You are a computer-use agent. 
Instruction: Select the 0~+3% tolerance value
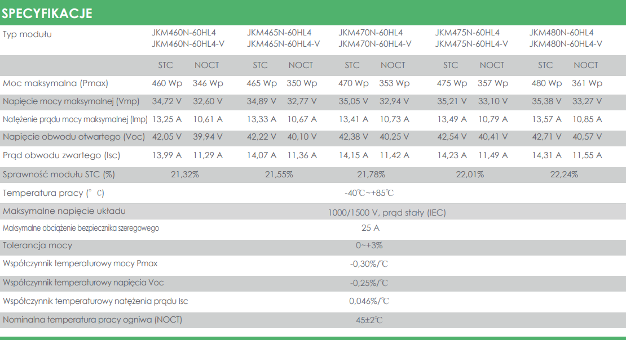tap(369, 245)
